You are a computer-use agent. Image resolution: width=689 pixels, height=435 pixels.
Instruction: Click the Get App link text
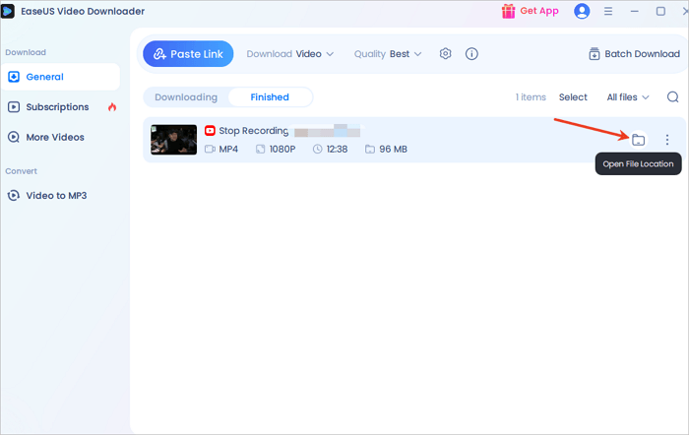click(x=539, y=11)
